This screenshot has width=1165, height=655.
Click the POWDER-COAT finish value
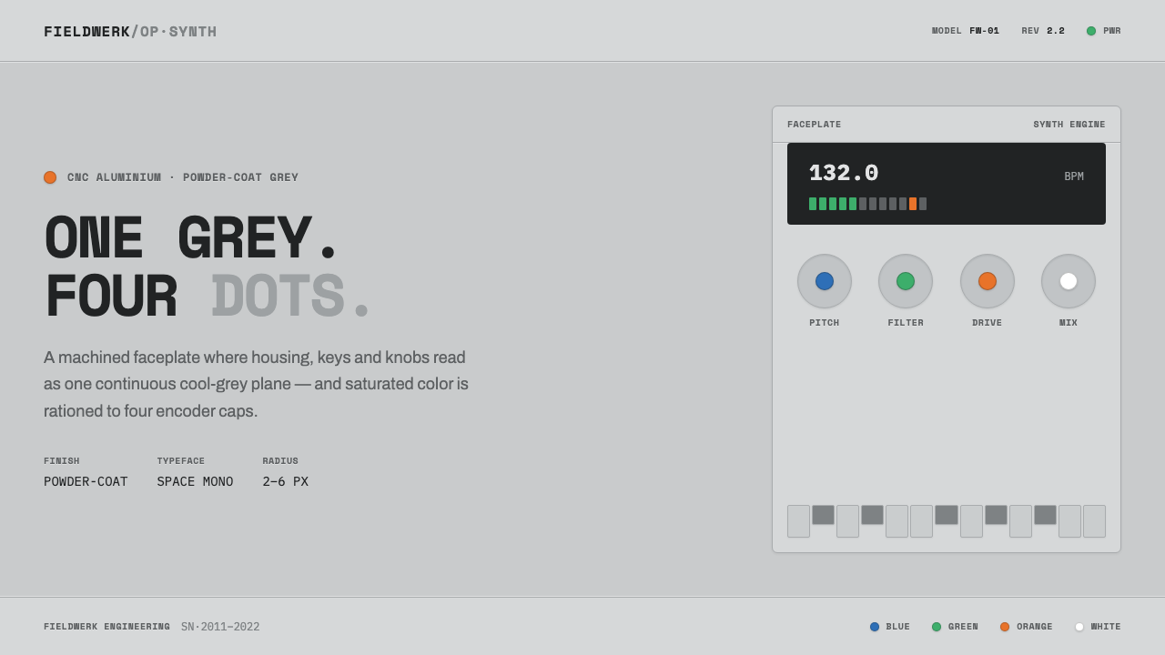pos(86,482)
